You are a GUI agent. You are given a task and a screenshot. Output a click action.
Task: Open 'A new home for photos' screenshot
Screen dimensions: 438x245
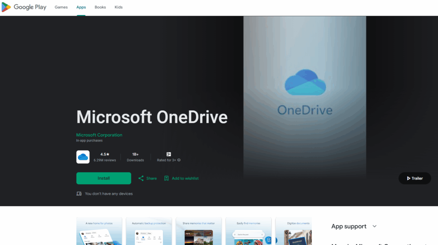(99, 231)
